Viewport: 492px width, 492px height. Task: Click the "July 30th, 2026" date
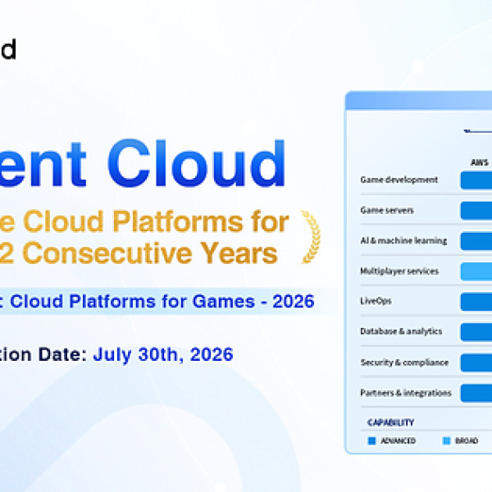(163, 355)
